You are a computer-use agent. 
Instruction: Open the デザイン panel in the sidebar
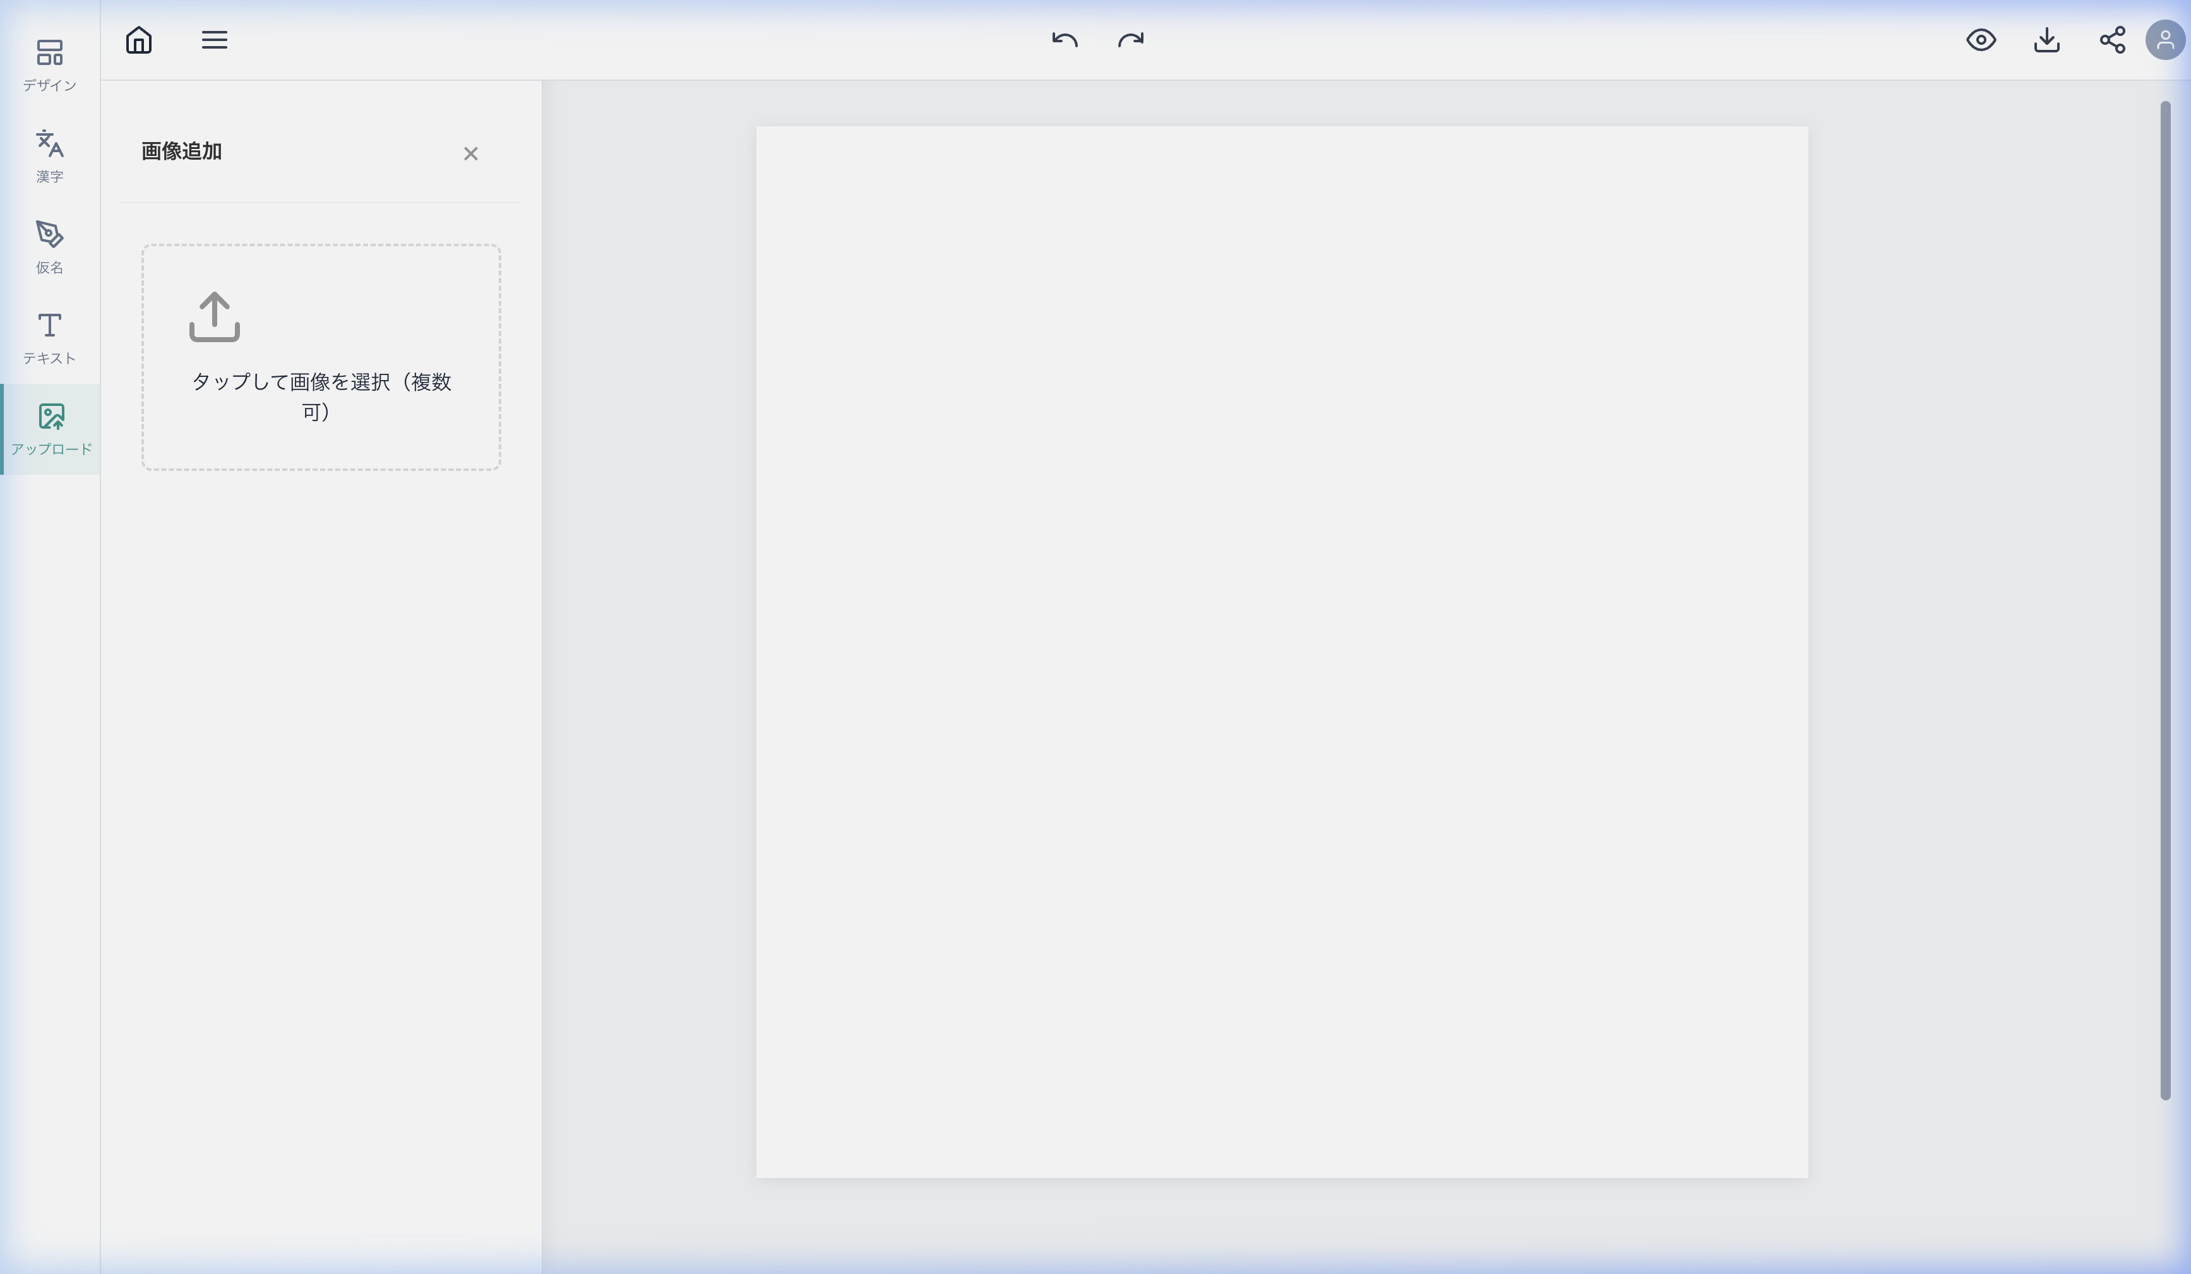click(x=49, y=64)
